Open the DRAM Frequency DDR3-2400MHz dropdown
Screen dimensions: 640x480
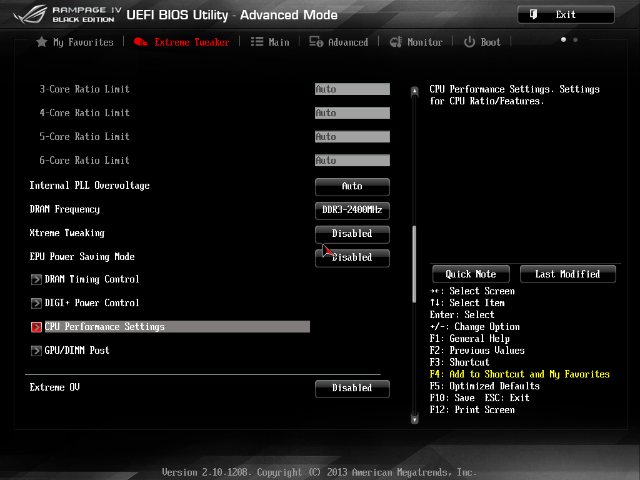[352, 210]
